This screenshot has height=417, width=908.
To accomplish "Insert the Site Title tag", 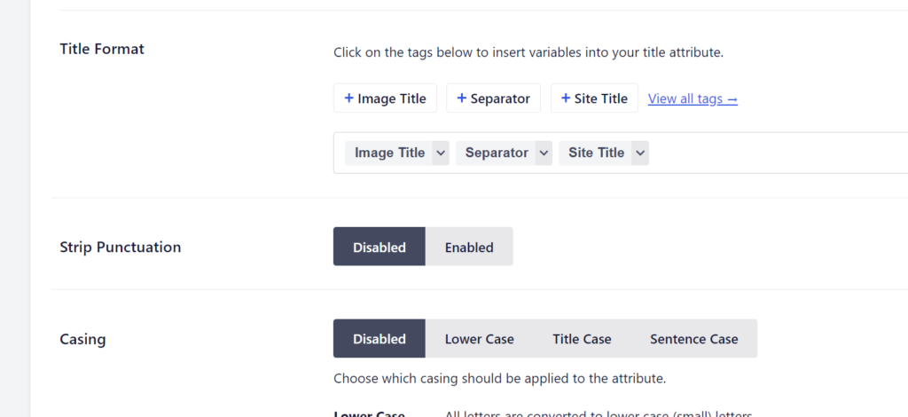I will pos(601,98).
